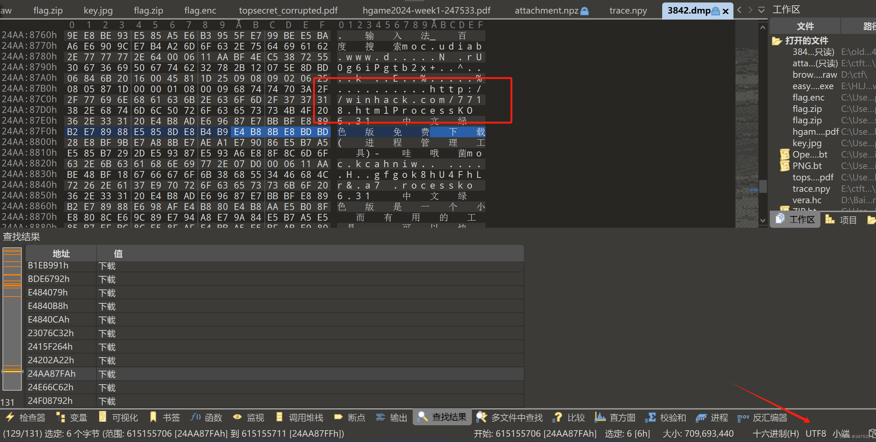Click 十六进制(H) display mode in status bar
The height and width of the screenshot is (442, 876).
(x=775, y=434)
